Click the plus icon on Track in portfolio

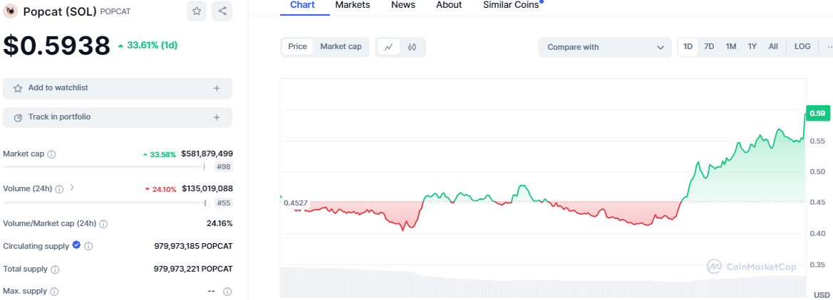pyautogui.click(x=217, y=118)
